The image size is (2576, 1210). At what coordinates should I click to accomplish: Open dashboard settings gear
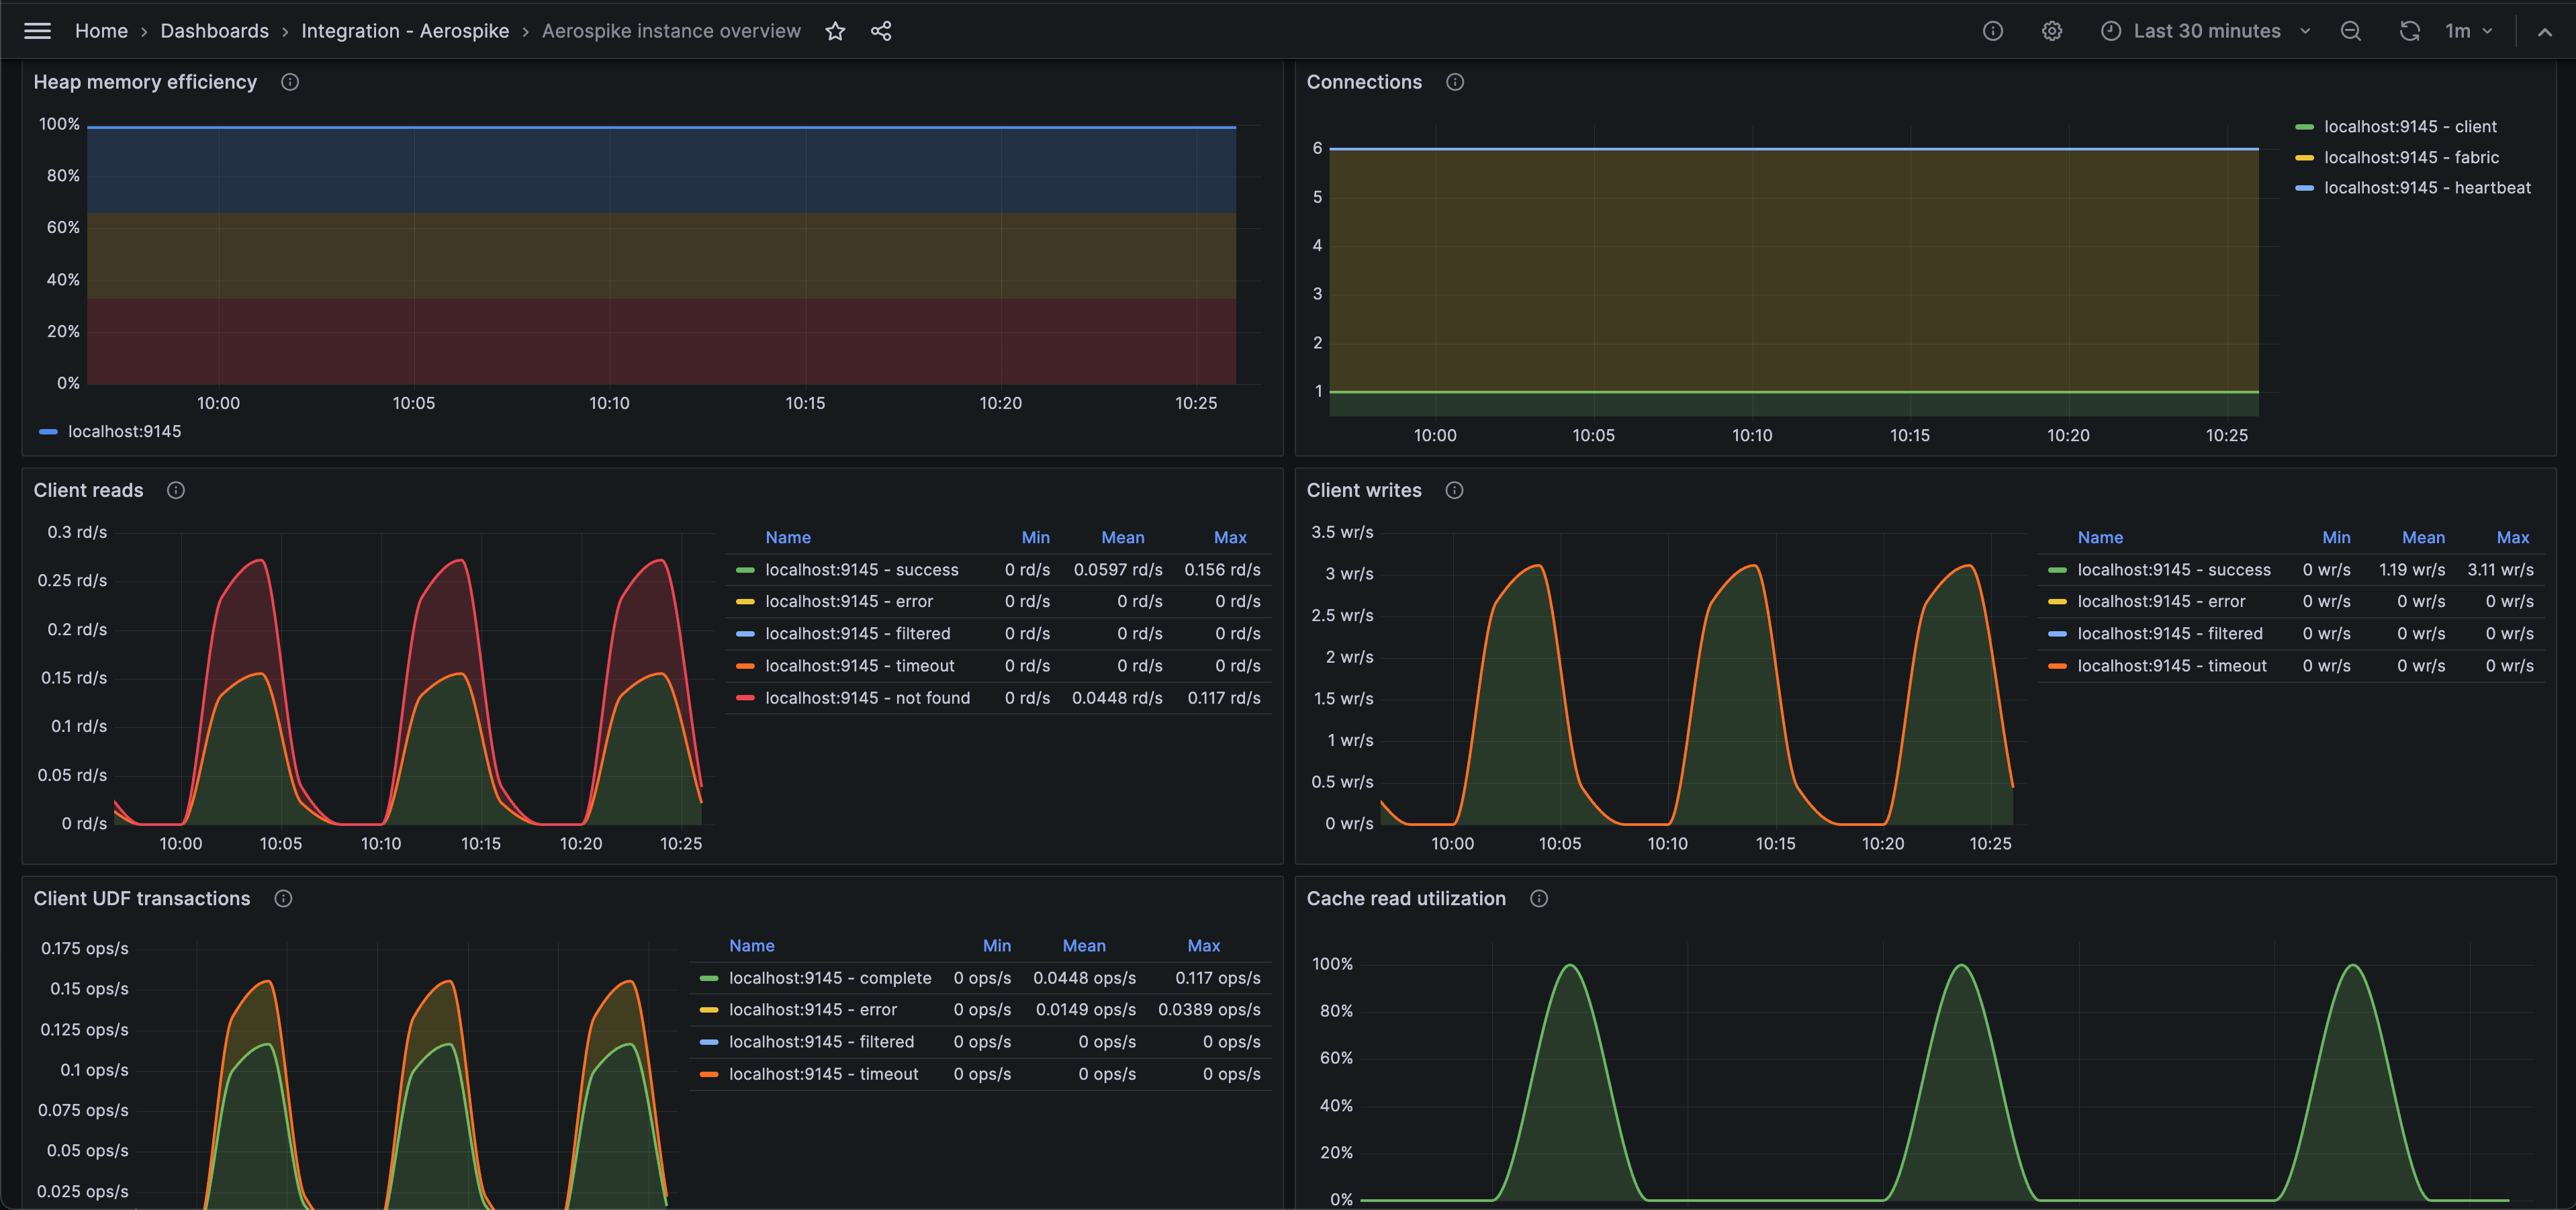pos(2051,31)
